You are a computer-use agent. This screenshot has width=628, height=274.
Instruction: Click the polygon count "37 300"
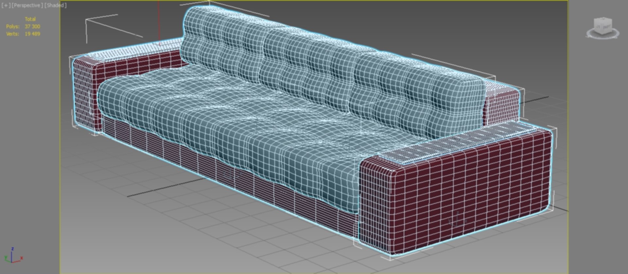click(x=32, y=26)
